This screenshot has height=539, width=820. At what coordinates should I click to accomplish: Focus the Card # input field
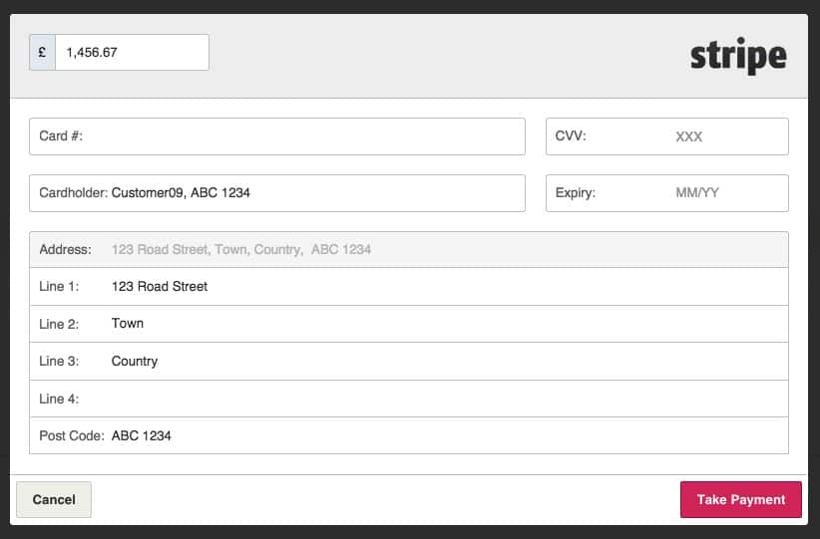pyautogui.click(x=299, y=136)
